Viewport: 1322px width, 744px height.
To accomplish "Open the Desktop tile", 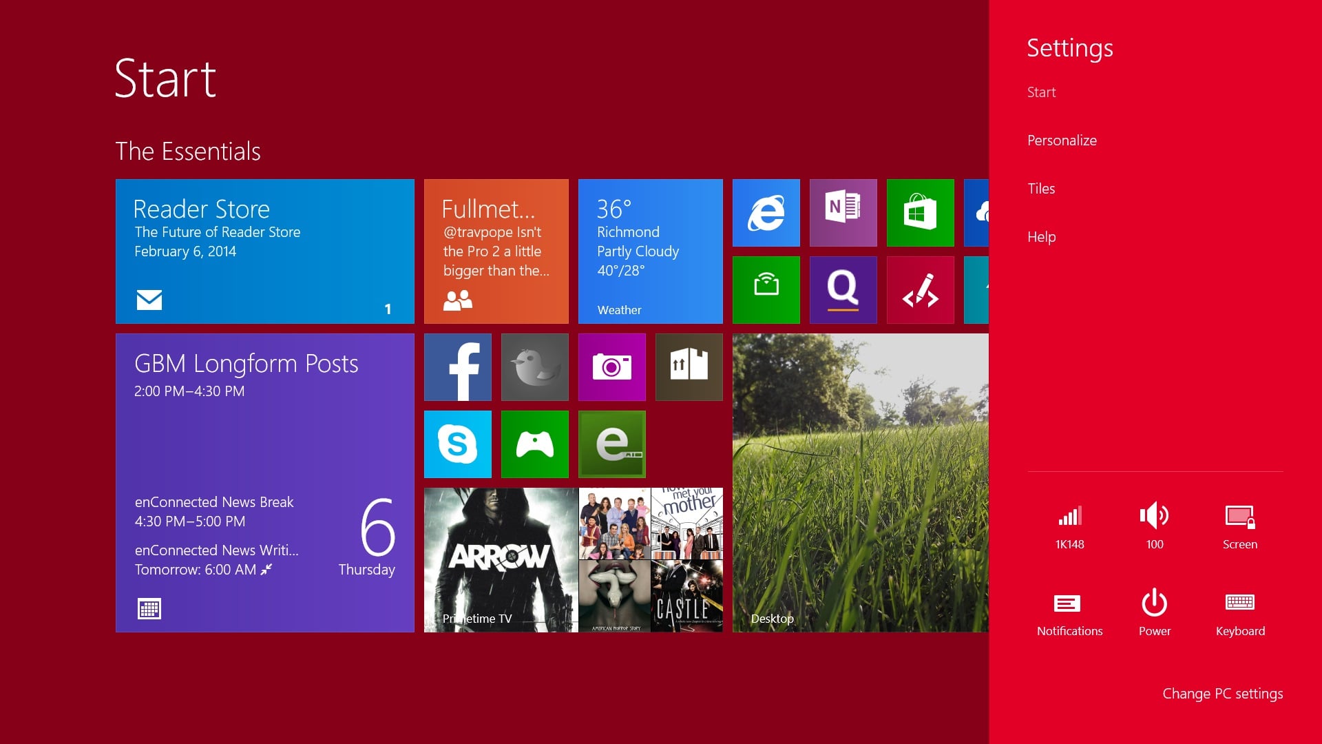I will [x=861, y=483].
